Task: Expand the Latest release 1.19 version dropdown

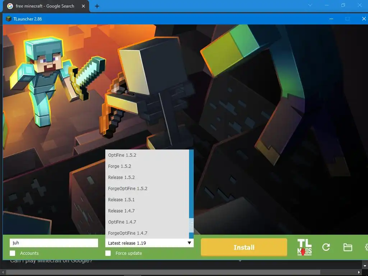Action: click(149, 243)
